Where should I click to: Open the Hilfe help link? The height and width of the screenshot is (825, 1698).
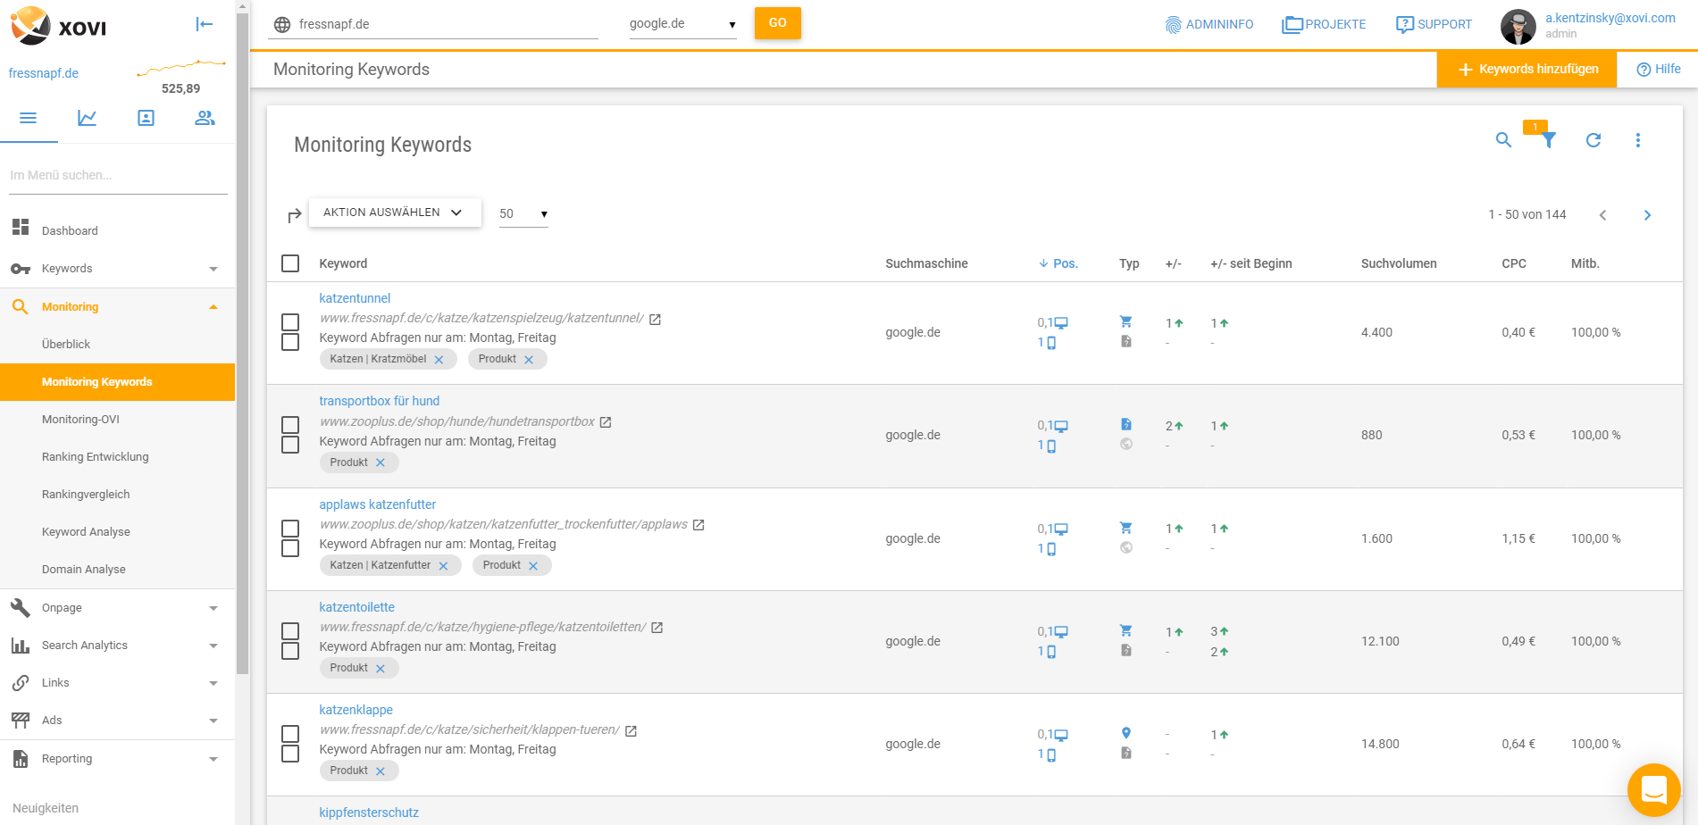click(1658, 70)
